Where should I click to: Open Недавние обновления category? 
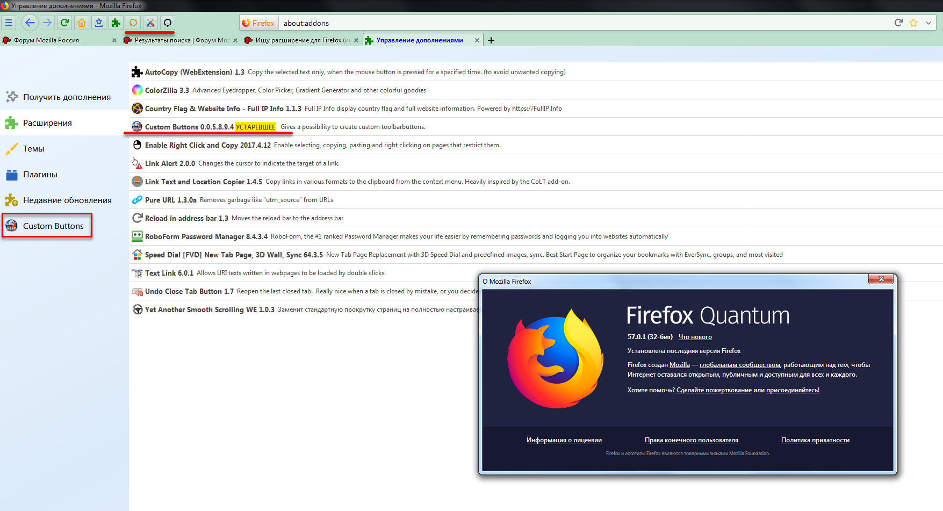[64, 200]
